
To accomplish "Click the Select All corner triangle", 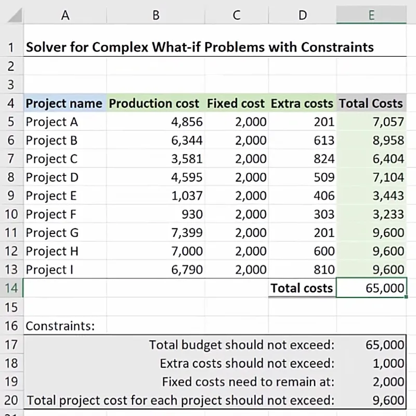I will [x=14, y=15].
